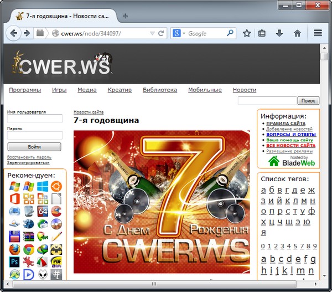This screenshot has height=292, width=332.
Task: Open the Firefox hamburger menu
Action: (318, 33)
